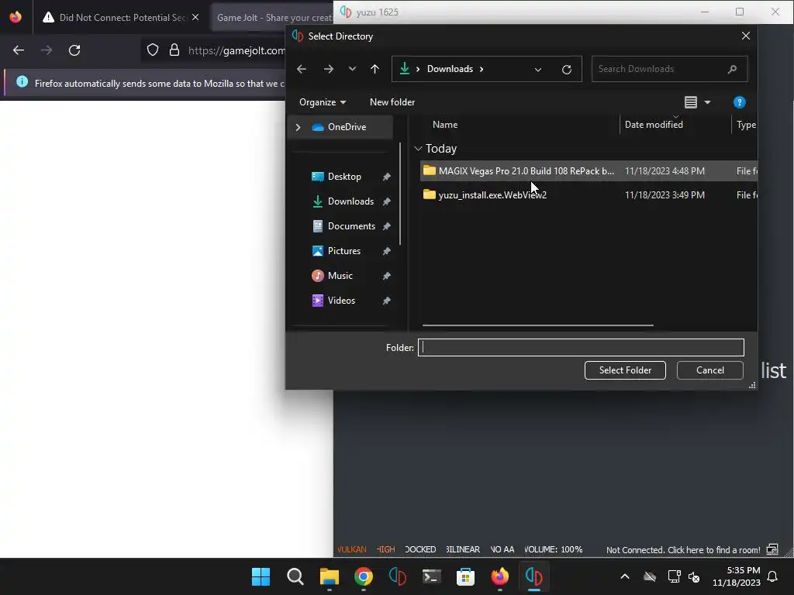Click Downloads breadcrumb in address bar
Viewport: 794px width, 595px height.
tap(450, 69)
